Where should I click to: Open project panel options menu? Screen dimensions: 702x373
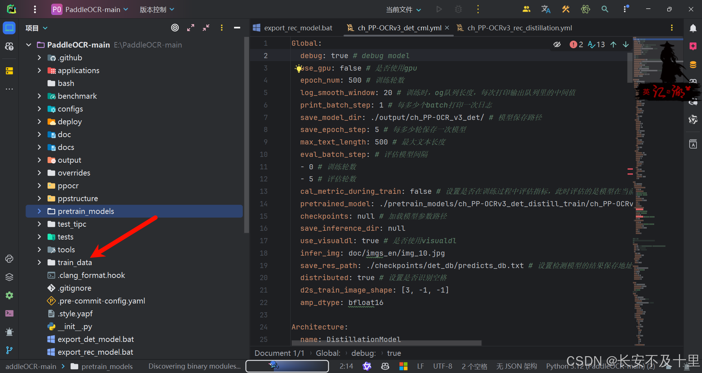coord(222,28)
